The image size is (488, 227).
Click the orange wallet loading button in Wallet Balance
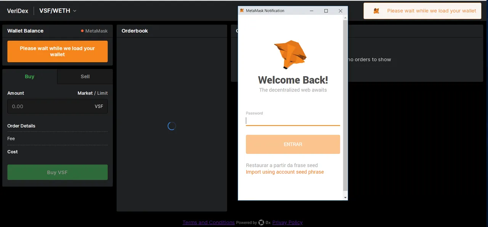(x=58, y=51)
